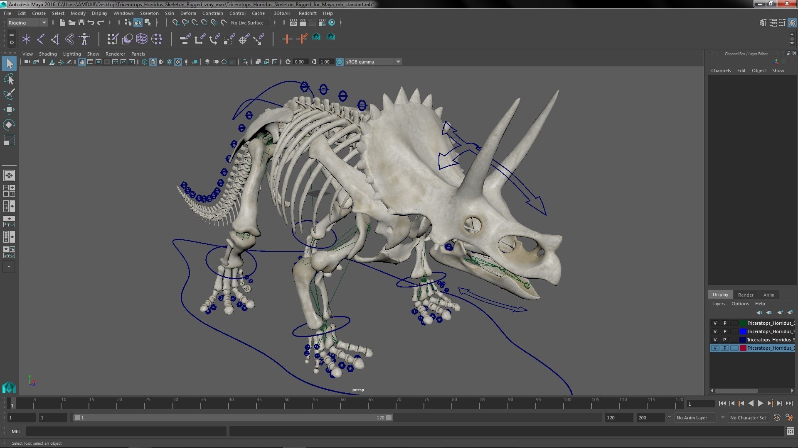Click the current frame field showing 1
This screenshot has width=798, height=448.
700,404
